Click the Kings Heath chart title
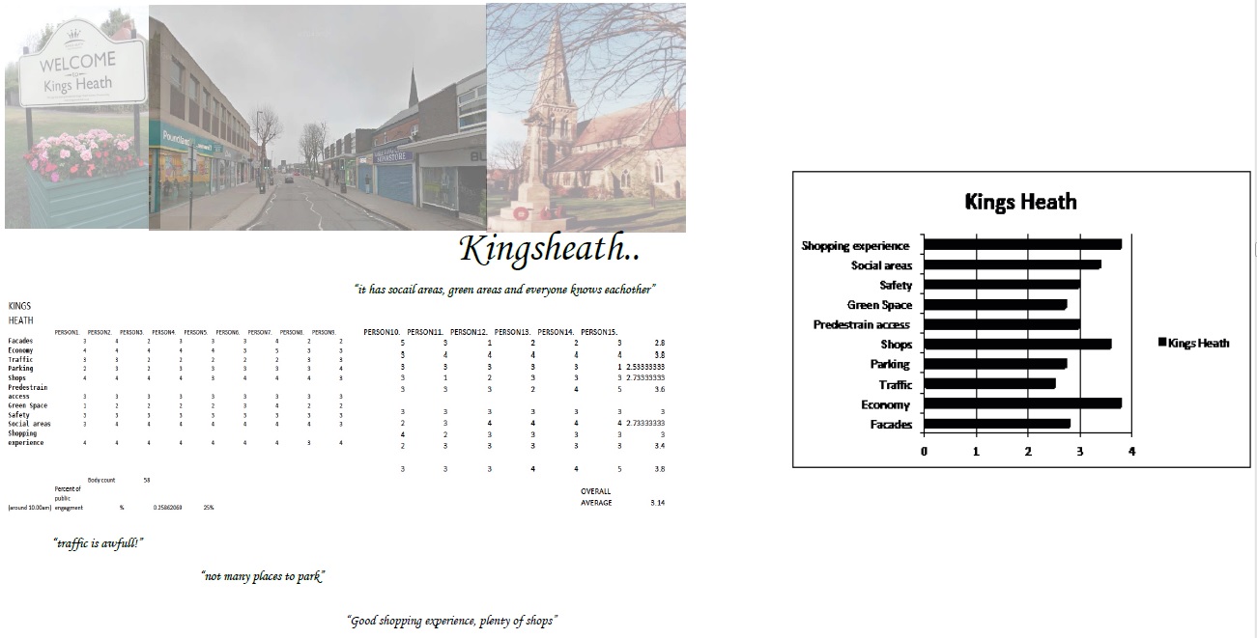The image size is (1257, 638). 1020,202
